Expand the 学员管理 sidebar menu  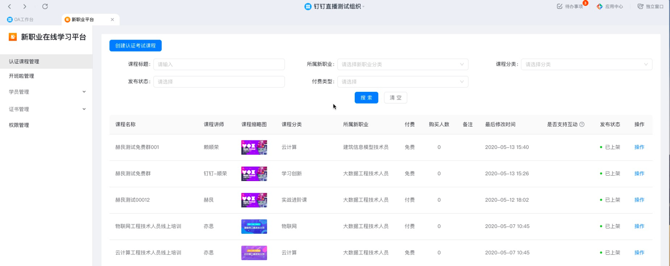pos(45,92)
